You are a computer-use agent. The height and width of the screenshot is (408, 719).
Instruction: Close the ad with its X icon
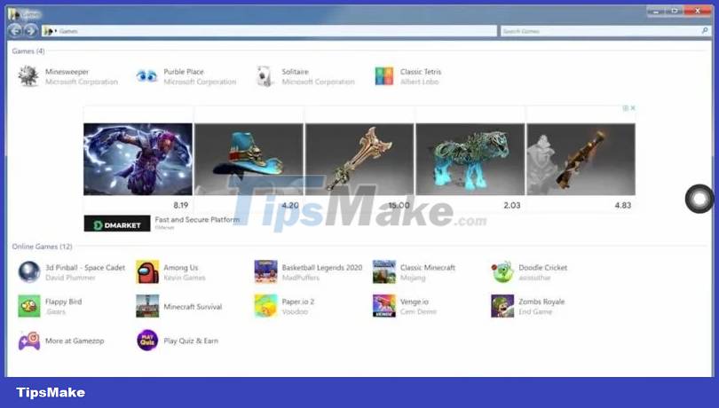[x=633, y=108]
